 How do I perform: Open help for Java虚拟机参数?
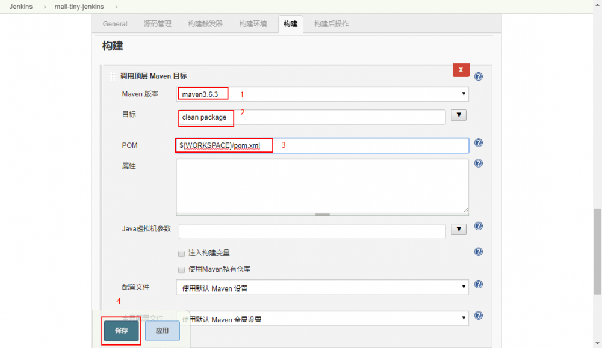pyautogui.click(x=478, y=226)
